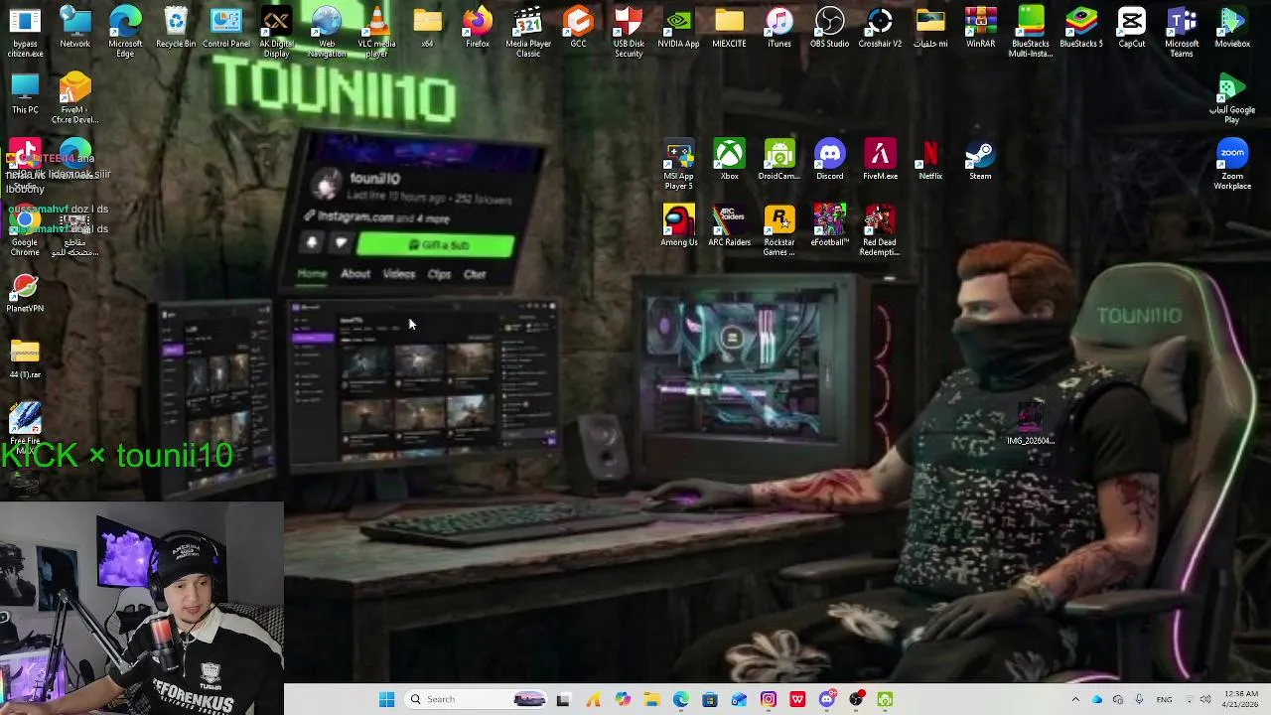Select the Discord desktop shortcut
The width and height of the screenshot is (1271, 715).
tap(829, 160)
